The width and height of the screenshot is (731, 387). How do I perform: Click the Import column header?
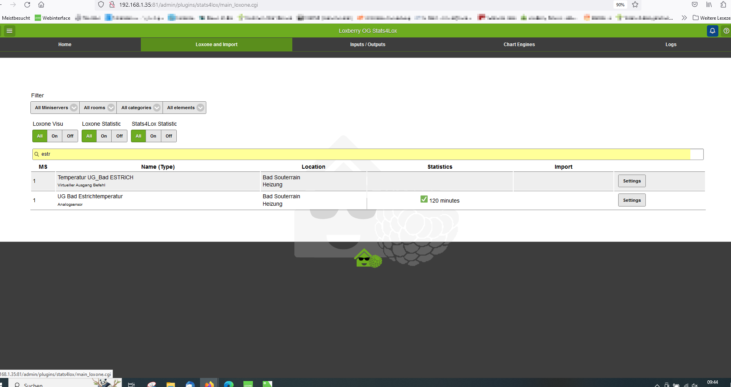563,167
